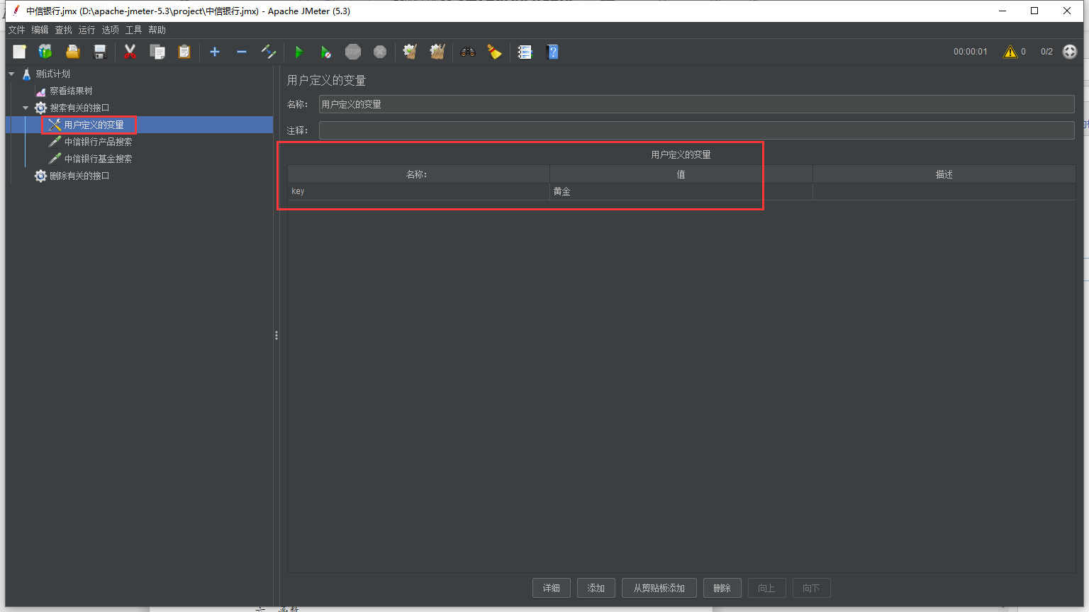This screenshot has height=612, width=1089.
Task: Create a new test plan
Action: [x=19, y=52]
